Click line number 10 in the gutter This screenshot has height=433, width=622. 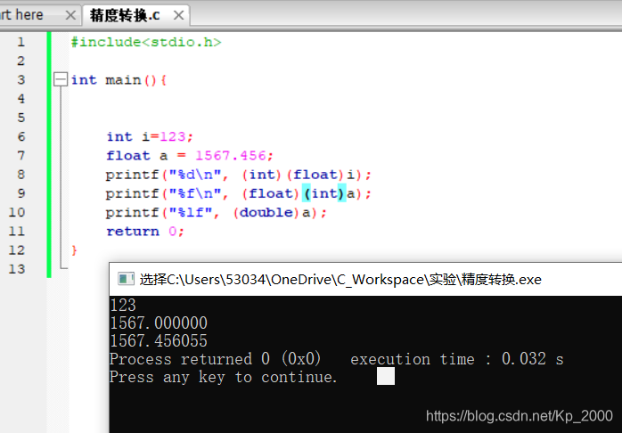pos(17,213)
